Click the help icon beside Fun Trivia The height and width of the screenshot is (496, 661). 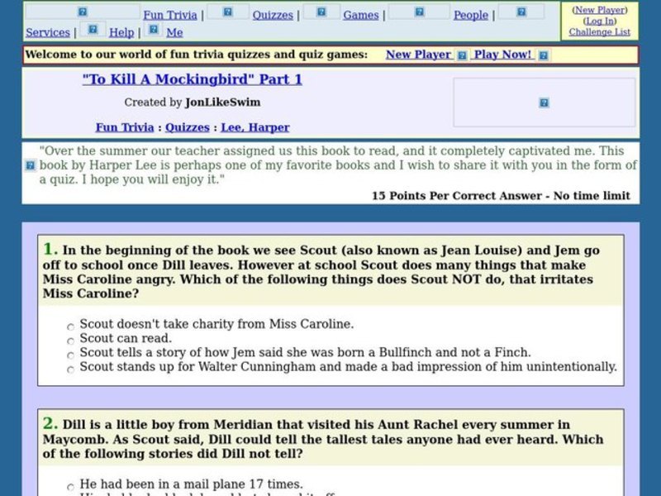tap(81, 10)
